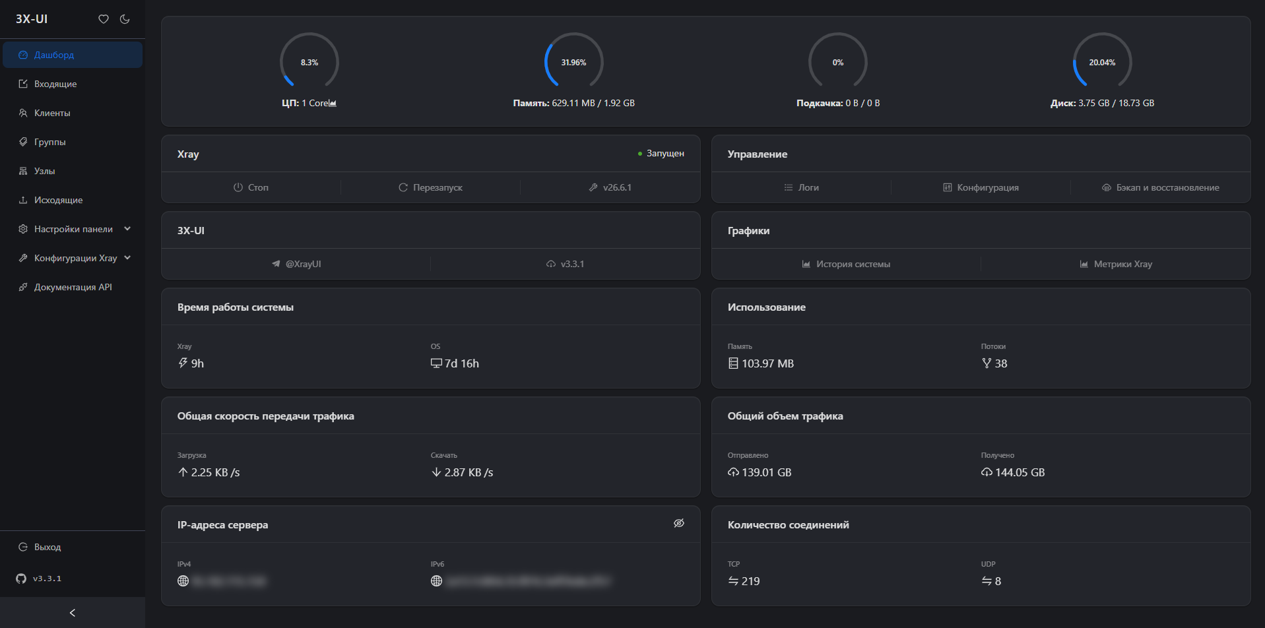This screenshot has height=628, width=1265.
Task: Click the received traffic cloud icon
Action: coord(987,472)
